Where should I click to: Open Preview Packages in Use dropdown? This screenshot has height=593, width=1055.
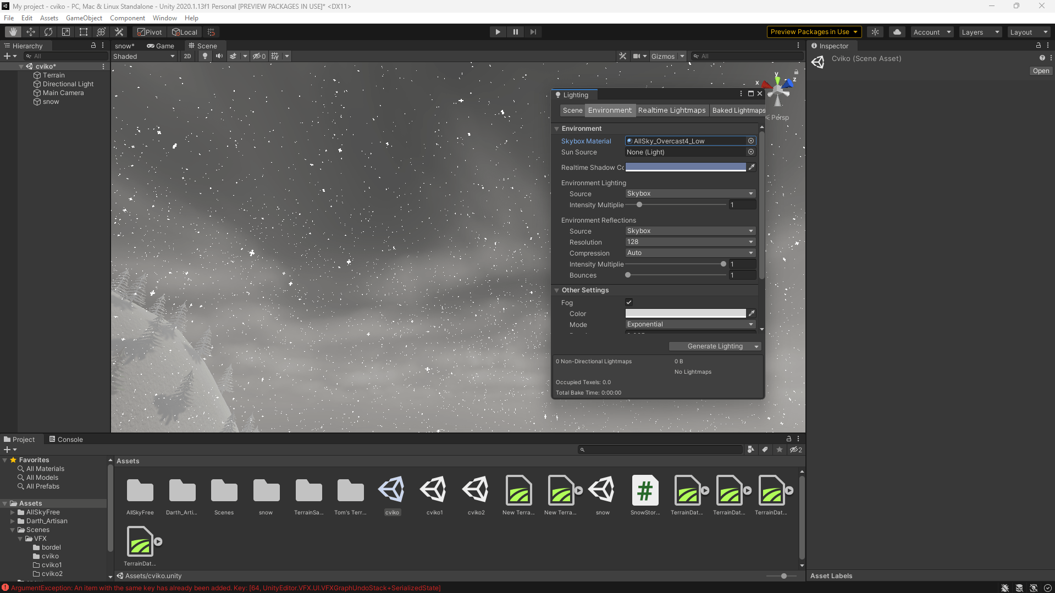[814, 32]
